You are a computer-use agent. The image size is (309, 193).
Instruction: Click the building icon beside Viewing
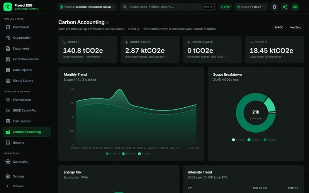(x=61, y=7)
